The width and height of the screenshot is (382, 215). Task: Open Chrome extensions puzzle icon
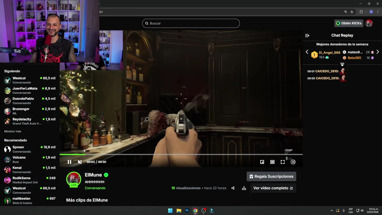pyautogui.click(x=361, y=12)
